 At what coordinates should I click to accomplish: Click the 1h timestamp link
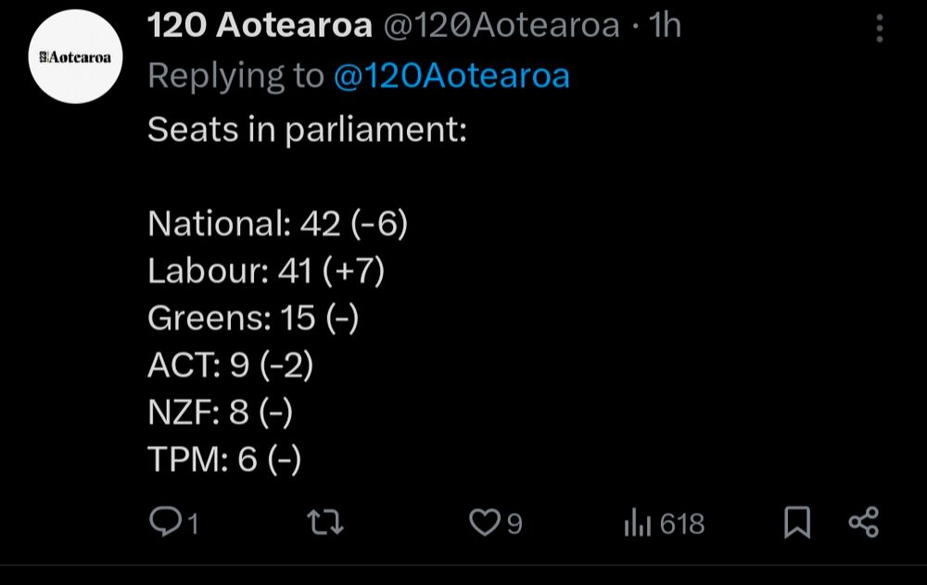point(665,25)
